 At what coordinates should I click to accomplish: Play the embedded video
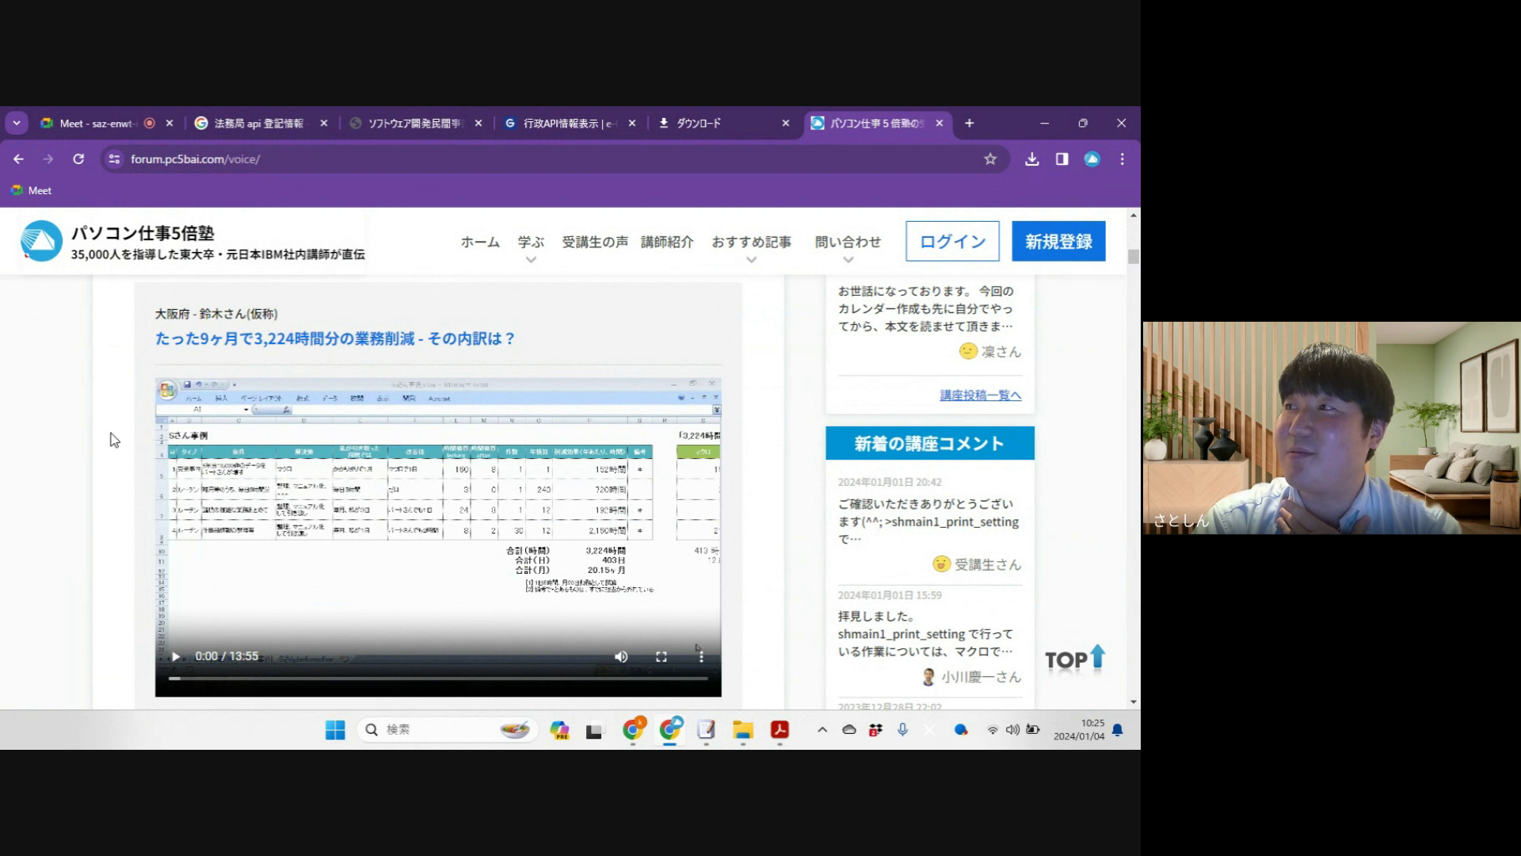(176, 657)
